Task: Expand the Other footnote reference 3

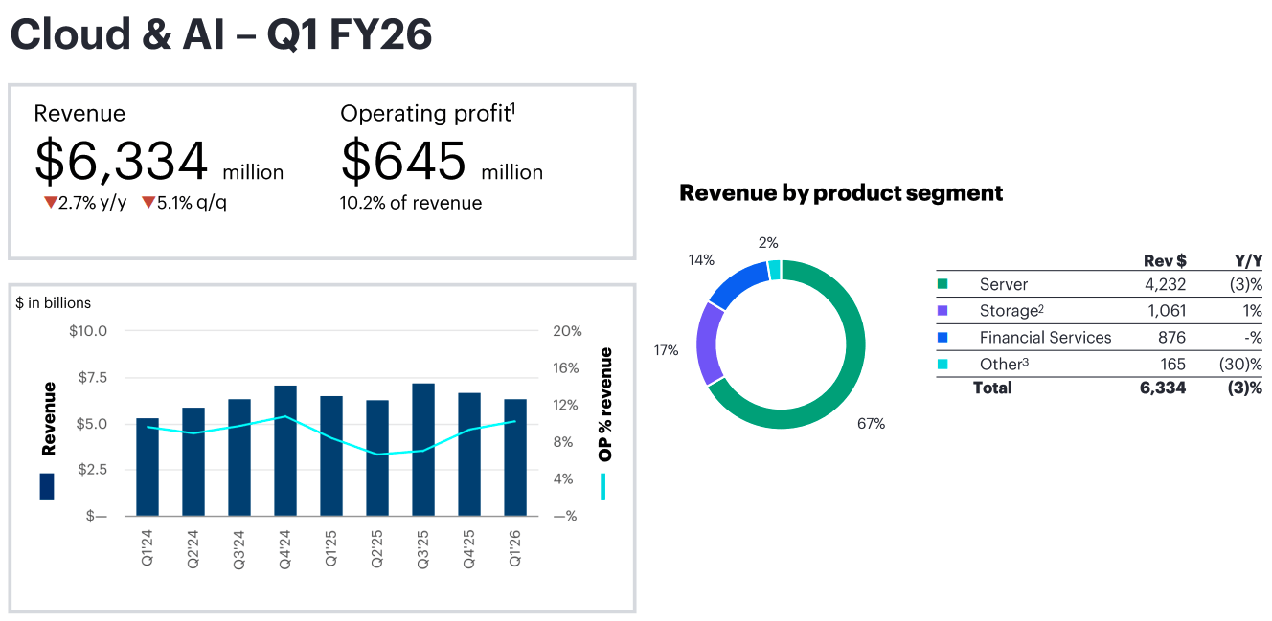Action: click(x=1023, y=361)
